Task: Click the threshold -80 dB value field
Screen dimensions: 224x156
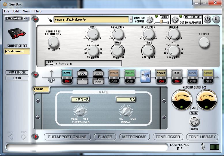Action: point(80,99)
